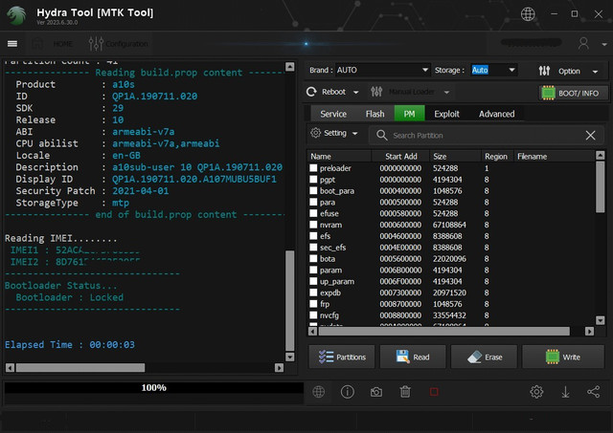613x433 pixels.
Task: Expand the Manual Loader dropdown arrow
Action: tap(446, 93)
